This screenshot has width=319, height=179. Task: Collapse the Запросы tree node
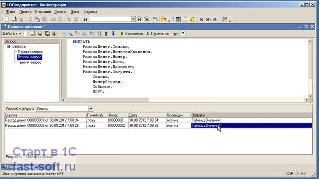(x=8, y=46)
